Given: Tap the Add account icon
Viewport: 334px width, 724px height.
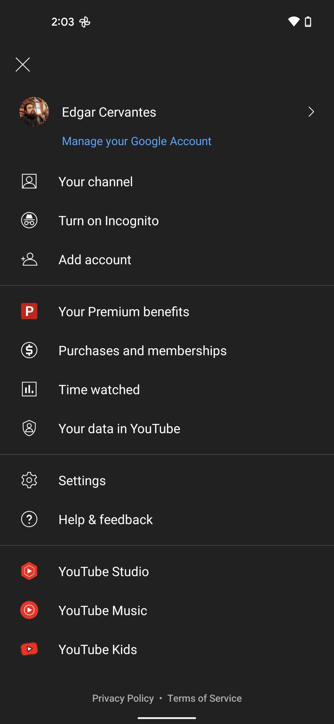Looking at the screenshot, I should click(29, 259).
